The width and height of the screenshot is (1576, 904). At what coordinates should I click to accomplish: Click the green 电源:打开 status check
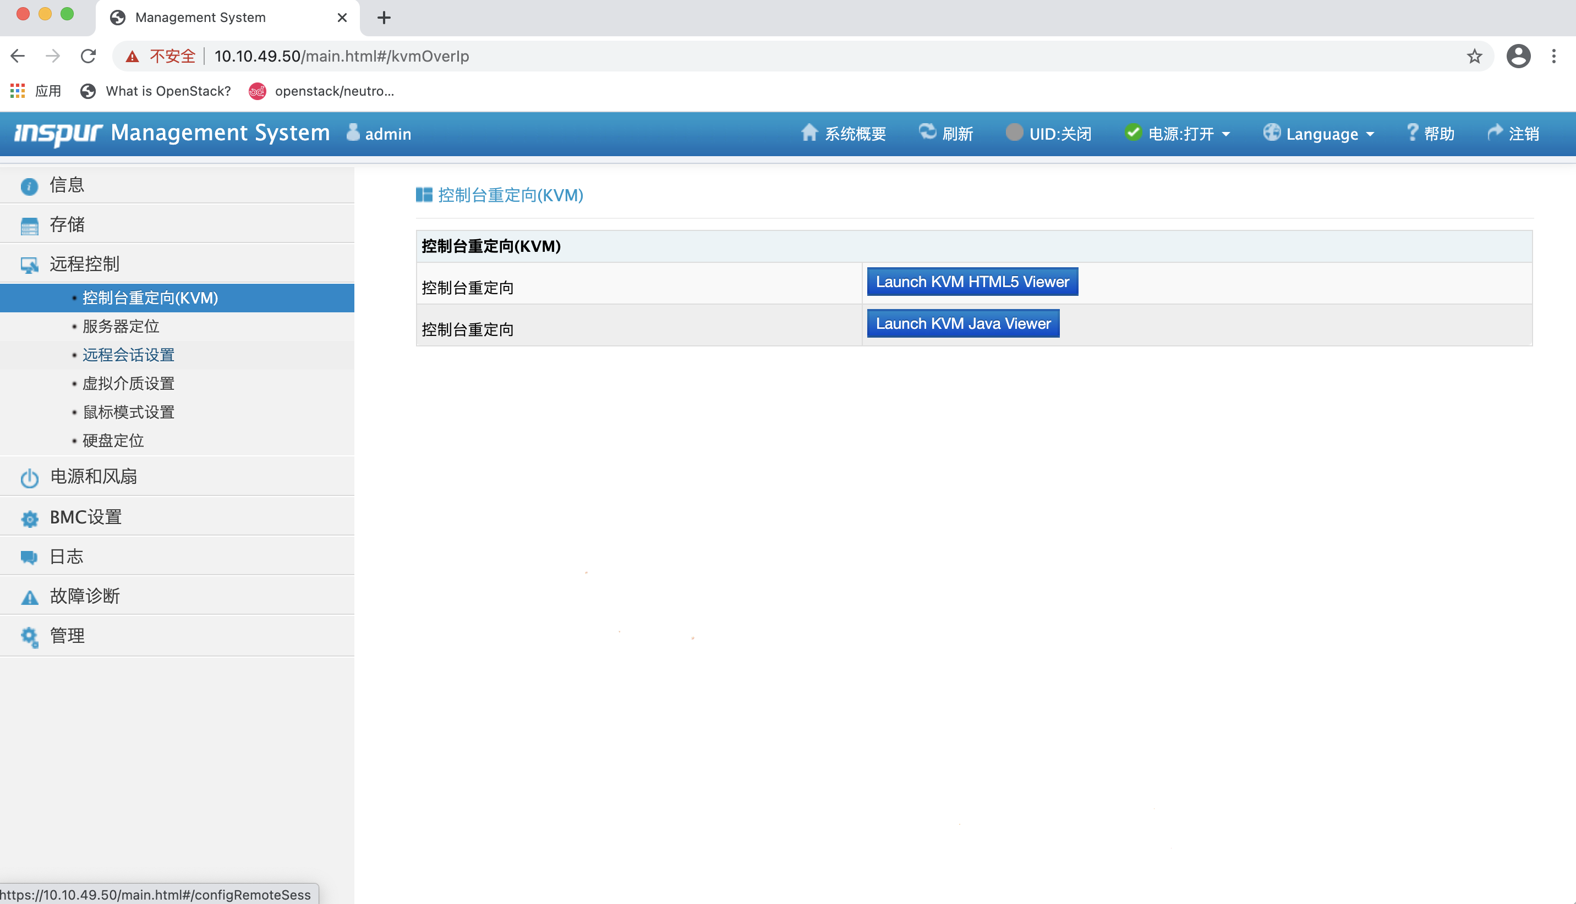(x=1133, y=133)
